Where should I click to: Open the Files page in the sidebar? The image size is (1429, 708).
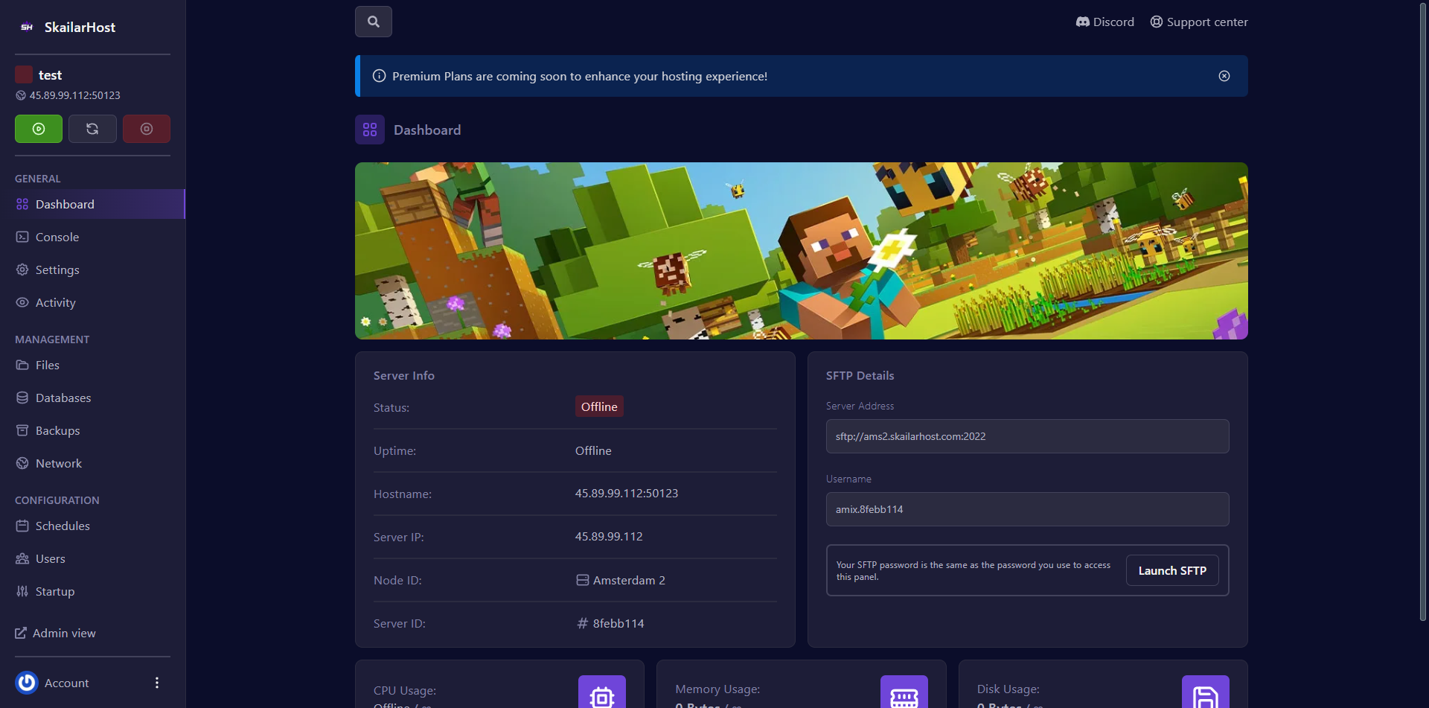click(47, 365)
